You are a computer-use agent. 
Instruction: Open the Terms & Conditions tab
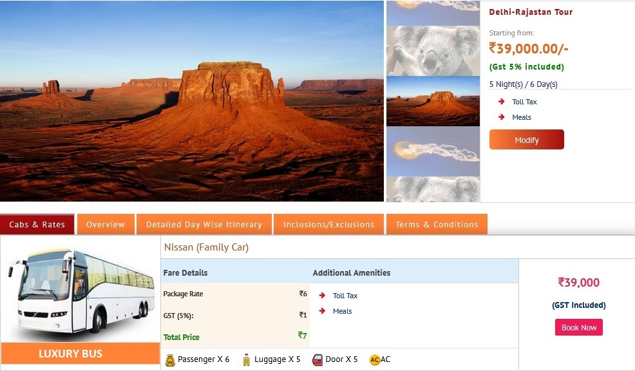tap(437, 224)
